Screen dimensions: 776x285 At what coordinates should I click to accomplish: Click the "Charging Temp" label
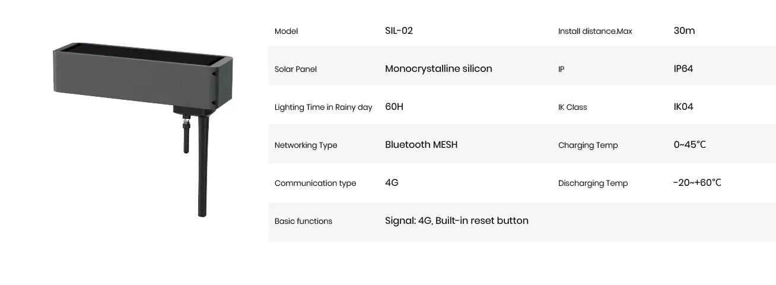(588, 145)
